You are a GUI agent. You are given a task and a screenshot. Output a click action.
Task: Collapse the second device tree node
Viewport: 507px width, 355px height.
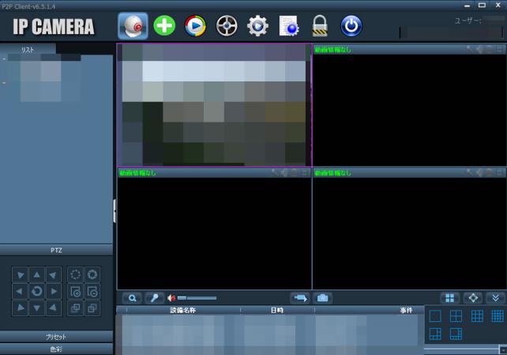4,83
